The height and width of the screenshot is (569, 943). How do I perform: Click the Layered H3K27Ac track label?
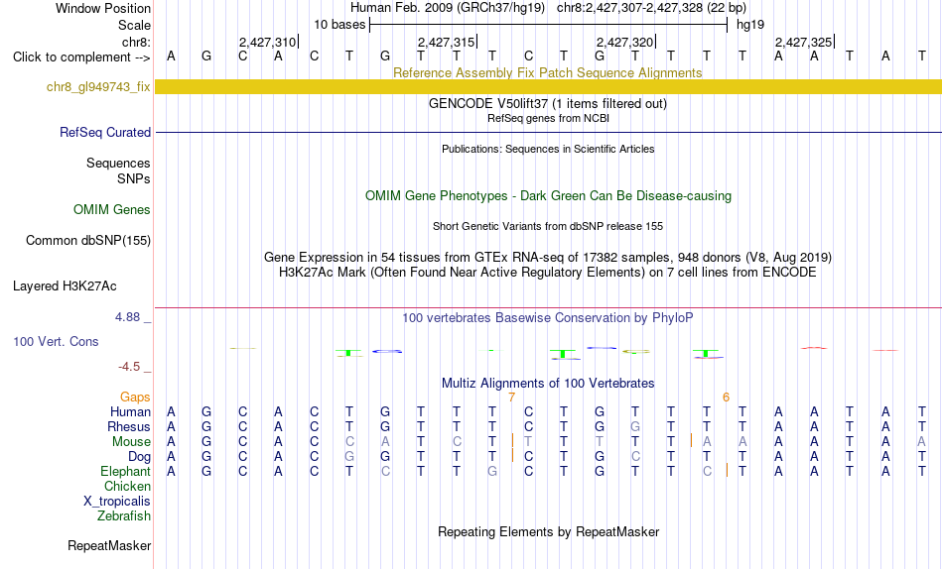[x=65, y=286]
